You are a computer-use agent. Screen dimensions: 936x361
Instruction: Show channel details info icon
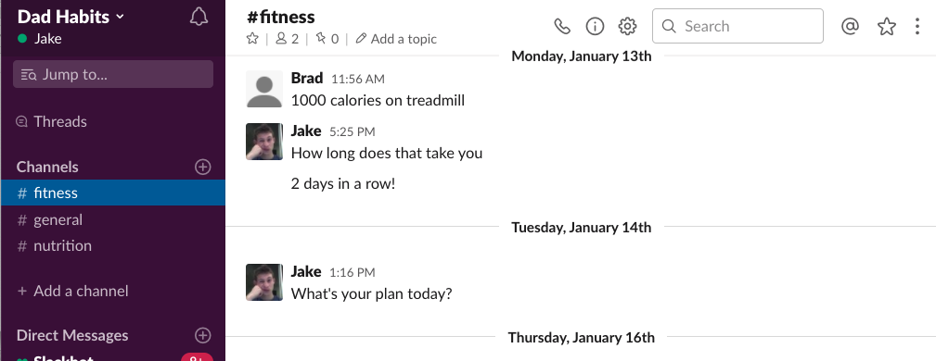pyautogui.click(x=595, y=26)
